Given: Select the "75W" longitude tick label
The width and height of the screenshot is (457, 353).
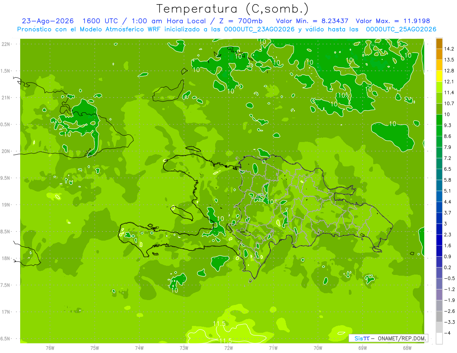Looking at the screenshot, I should click(94, 348).
